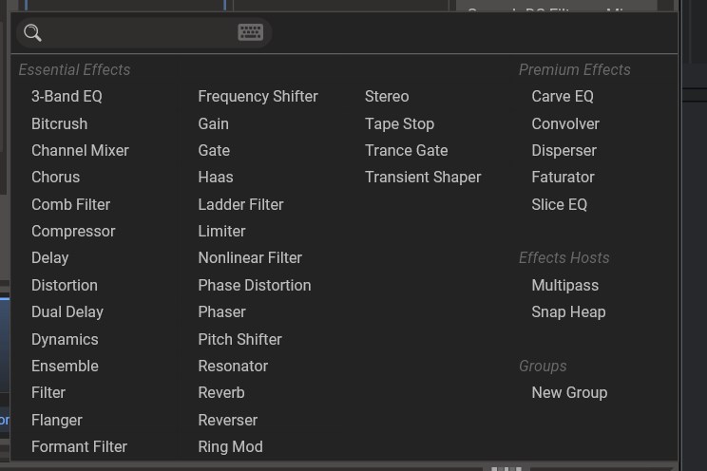This screenshot has width=707, height=471.
Task: Select 3-Band EQ effect
Action: coord(67,96)
